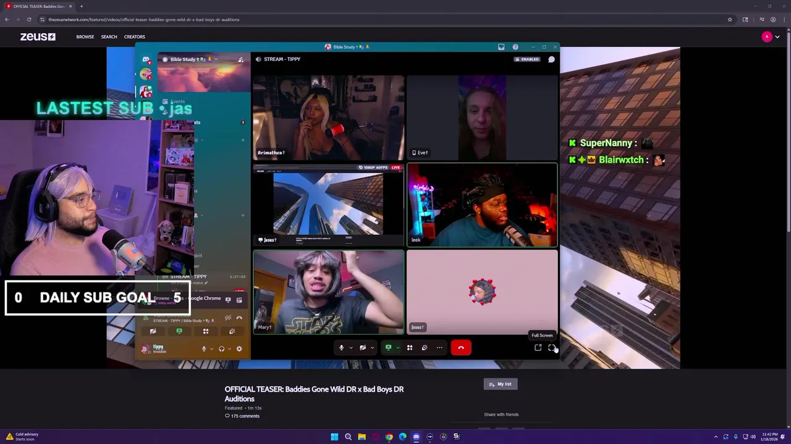Open tippy user profile in sidebar
The height and width of the screenshot is (444, 791).
pyautogui.click(x=154, y=349)
